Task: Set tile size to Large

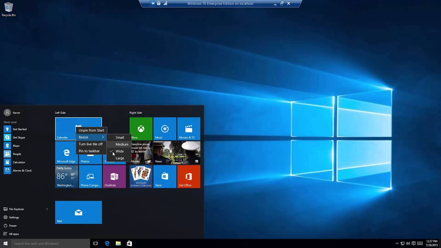Action: (x=119, y=158)
